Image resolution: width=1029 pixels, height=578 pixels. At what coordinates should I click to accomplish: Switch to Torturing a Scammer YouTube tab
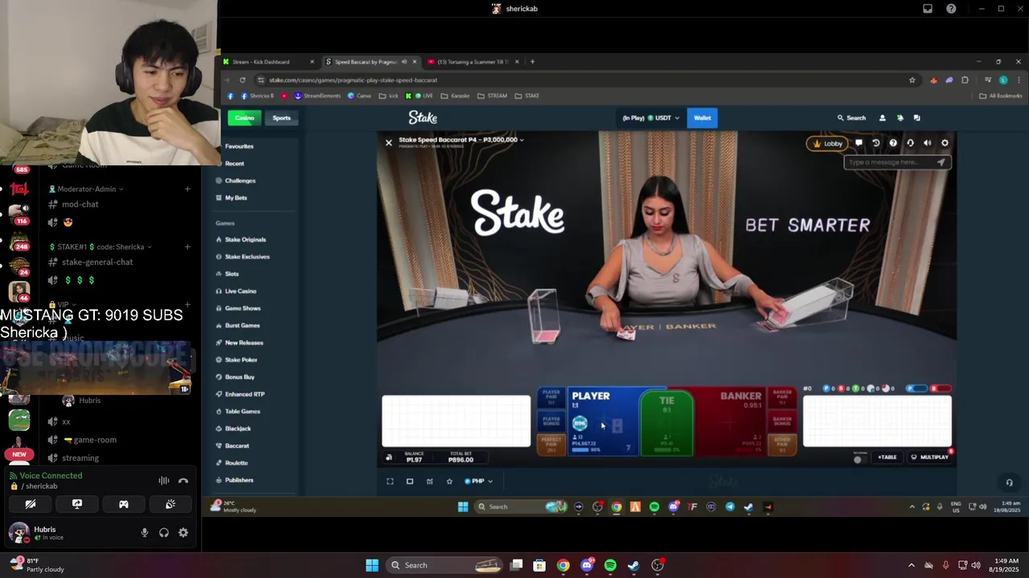point(472,62)
